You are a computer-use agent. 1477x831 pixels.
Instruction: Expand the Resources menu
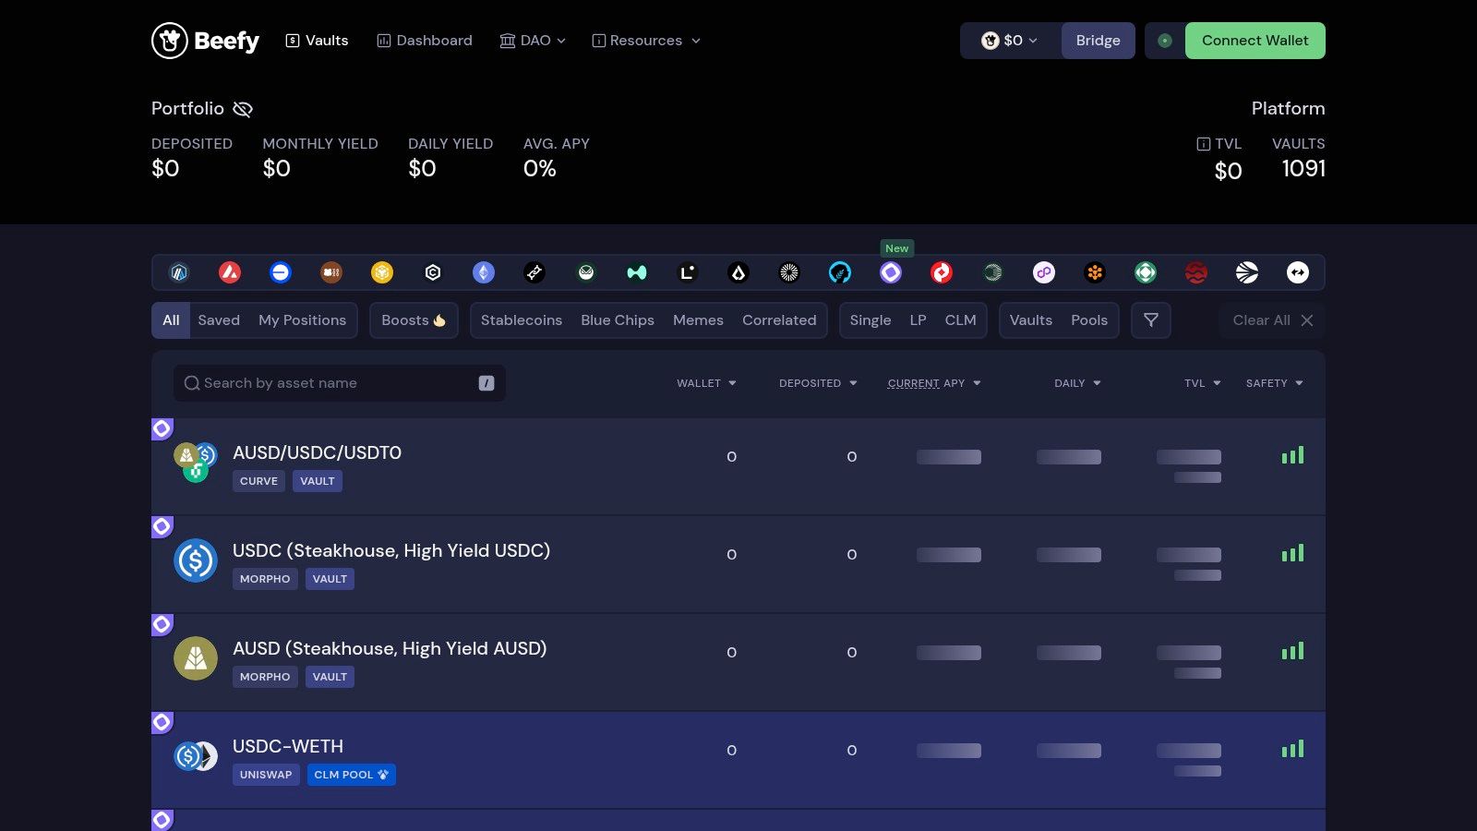tap(645, 41)
